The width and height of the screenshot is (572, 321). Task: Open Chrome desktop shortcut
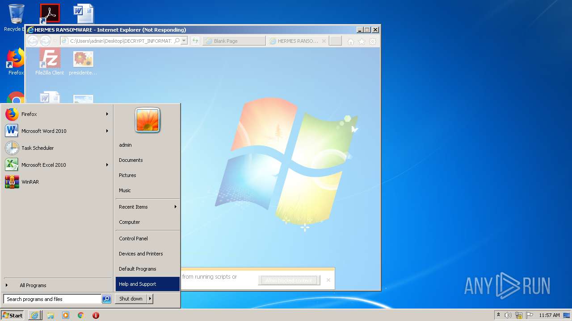[x=16, y=98]
